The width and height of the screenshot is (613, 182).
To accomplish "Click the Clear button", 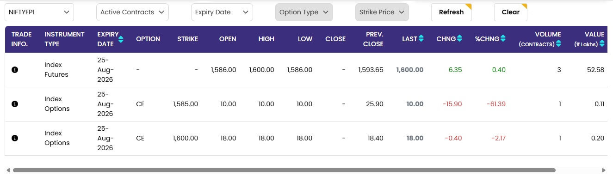I will (x=510, y=12).
